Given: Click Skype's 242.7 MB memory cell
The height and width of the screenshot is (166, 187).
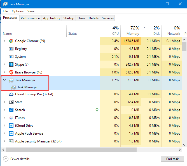Looking at the screenshot, I should click(131, 64).
